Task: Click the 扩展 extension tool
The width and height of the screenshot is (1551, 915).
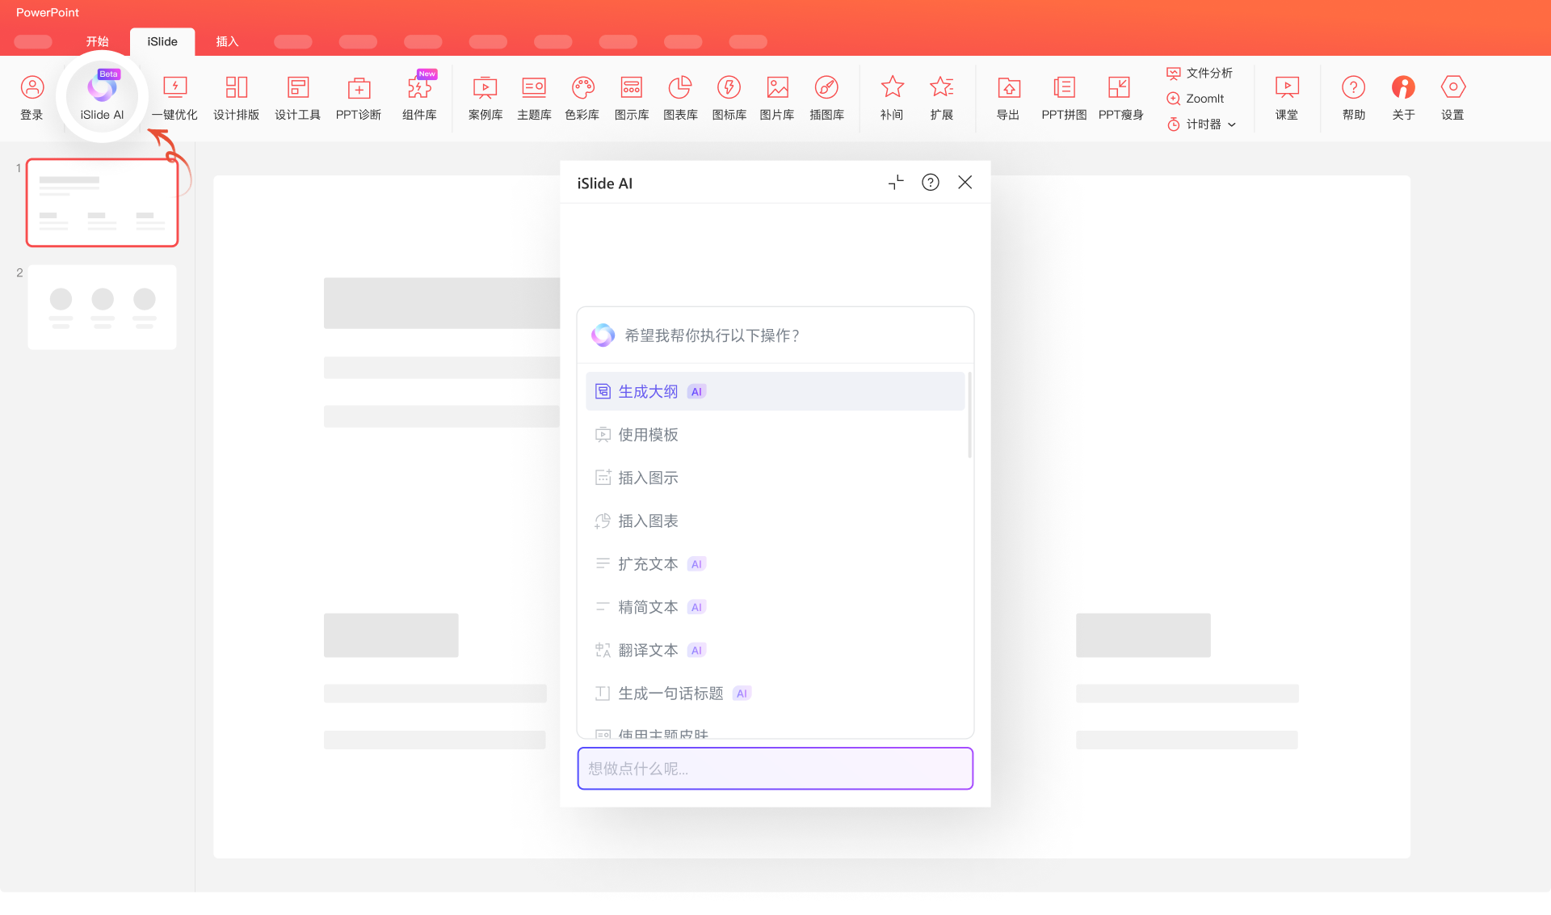Action: pyautogui.click(x=942, y=97)
